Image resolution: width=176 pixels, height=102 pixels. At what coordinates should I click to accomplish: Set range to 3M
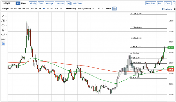pyautogui.click(x=24, y=9)
